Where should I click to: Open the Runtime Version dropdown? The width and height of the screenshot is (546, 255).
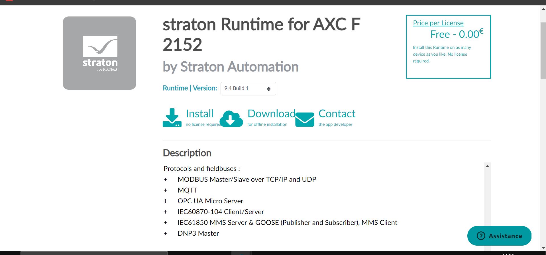pos(248,89)
